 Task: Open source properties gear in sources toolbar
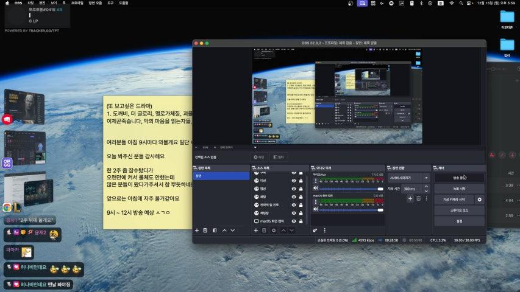(x=274, y=231)
